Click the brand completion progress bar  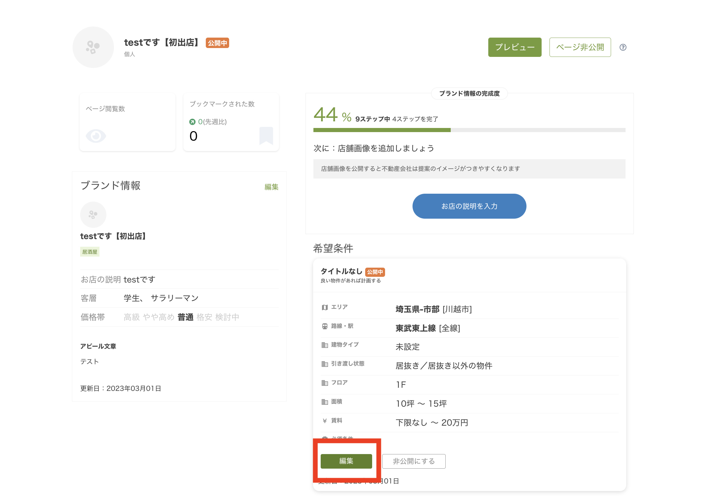469,130
